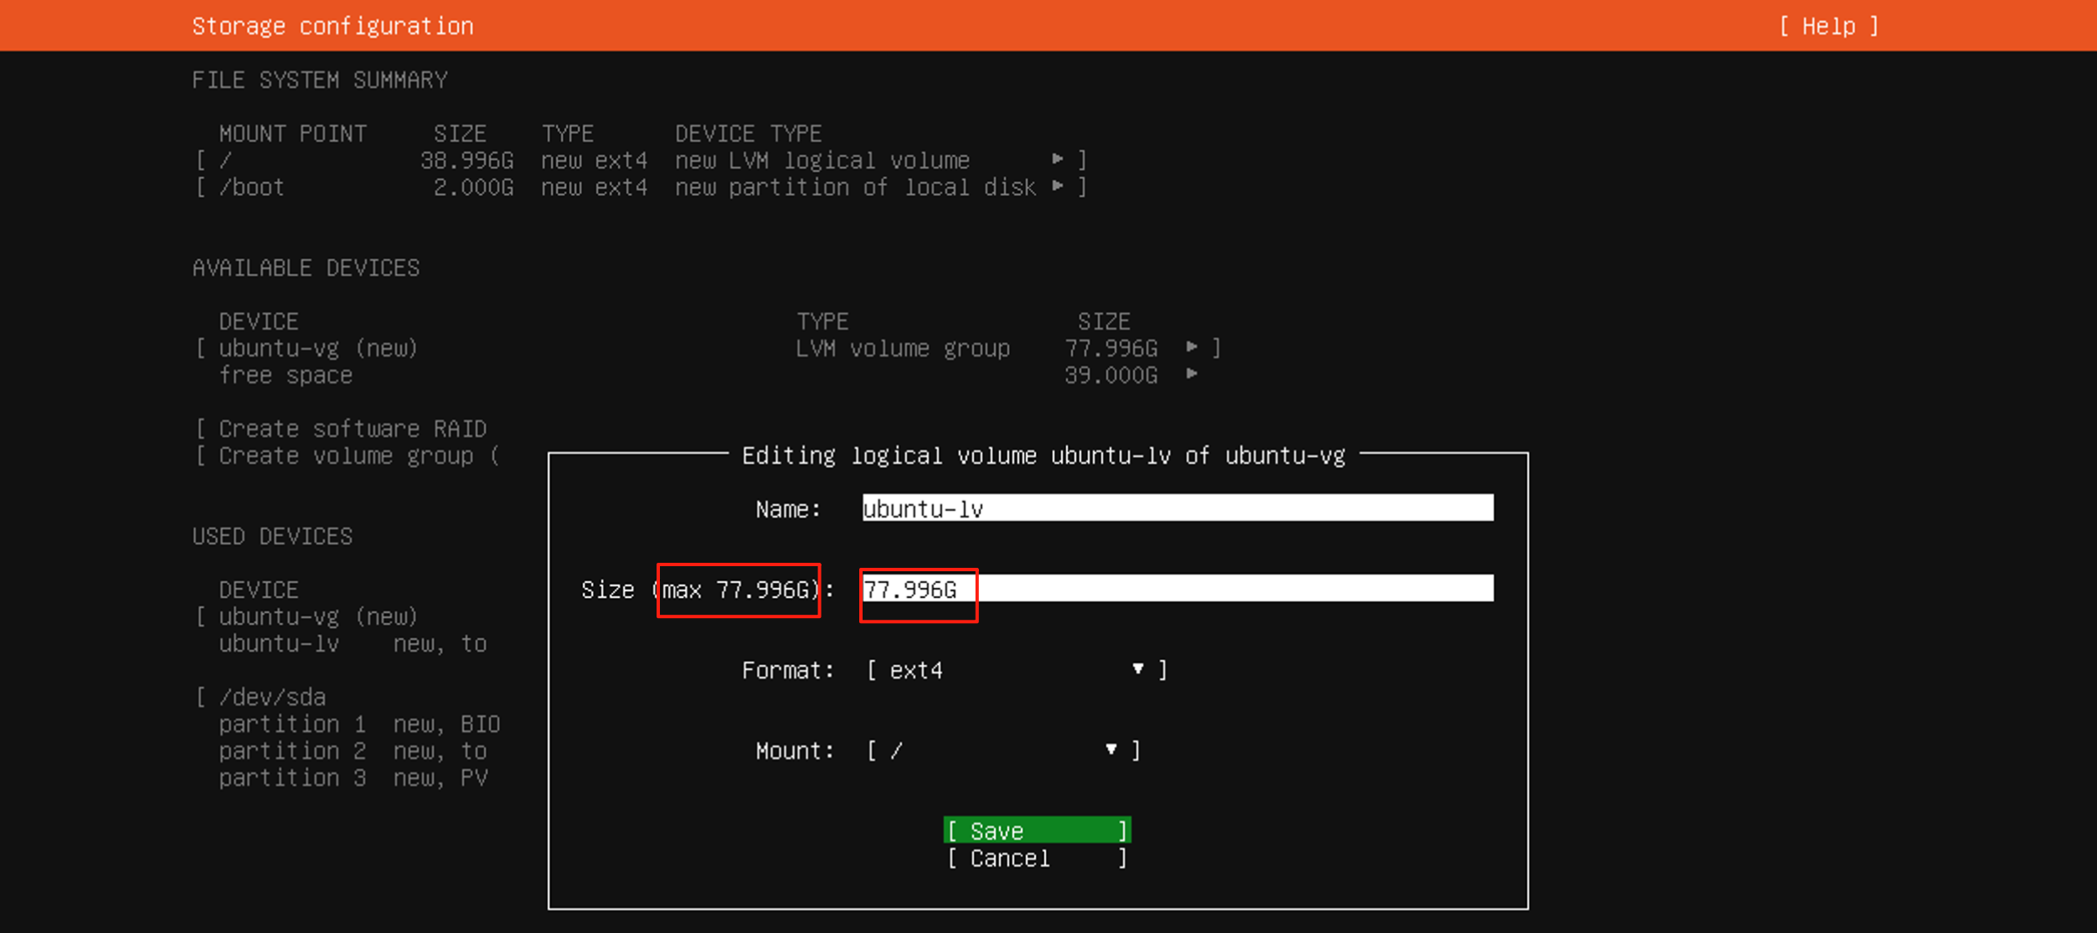
Task: Select Create software RAID option
Action: point(352,429)
